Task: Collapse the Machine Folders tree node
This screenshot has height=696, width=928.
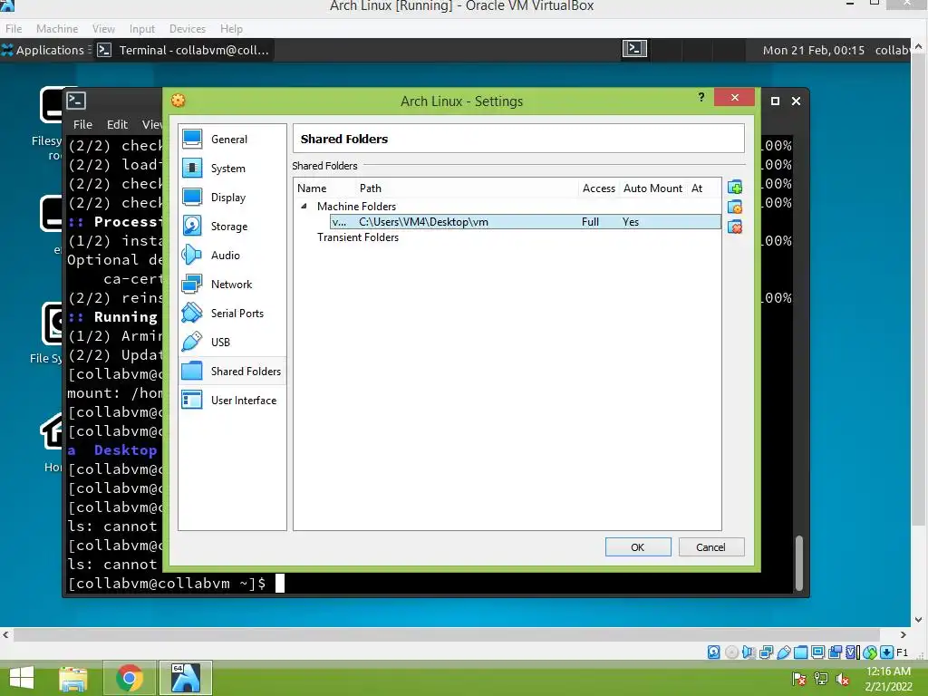Action: (304, 206)
